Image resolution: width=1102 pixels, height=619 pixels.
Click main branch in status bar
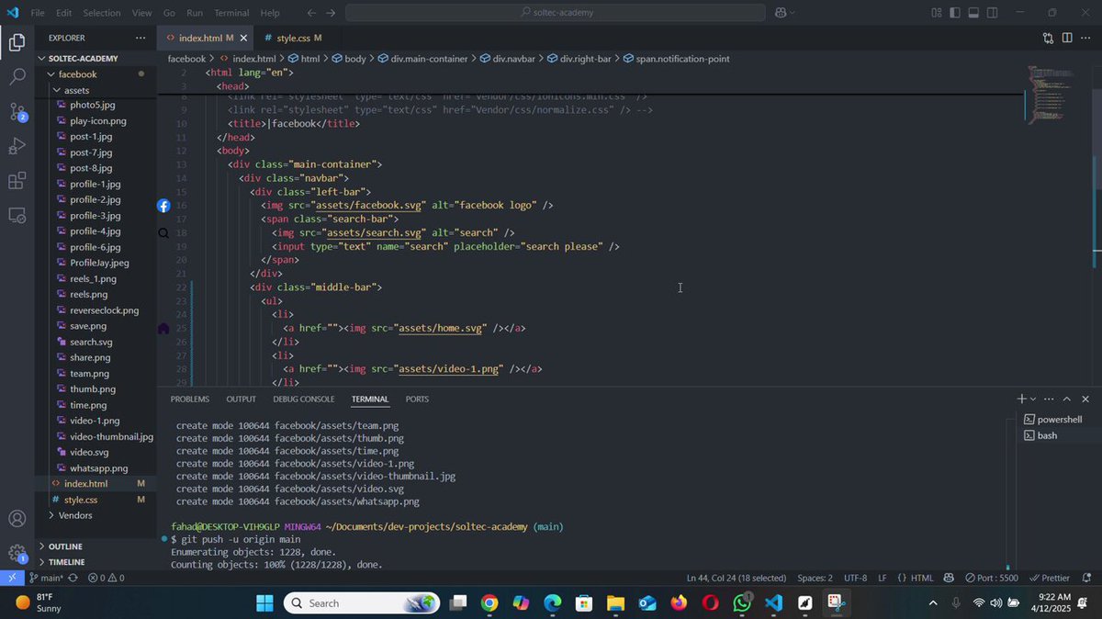[47, 578]
